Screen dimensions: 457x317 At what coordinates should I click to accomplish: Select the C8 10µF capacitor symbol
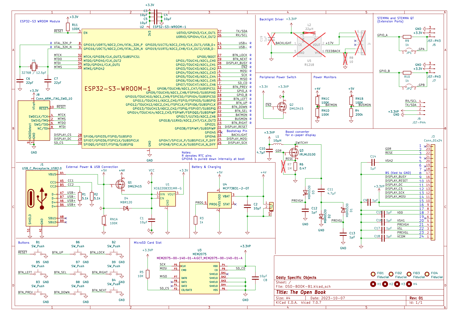coord(255,278)
